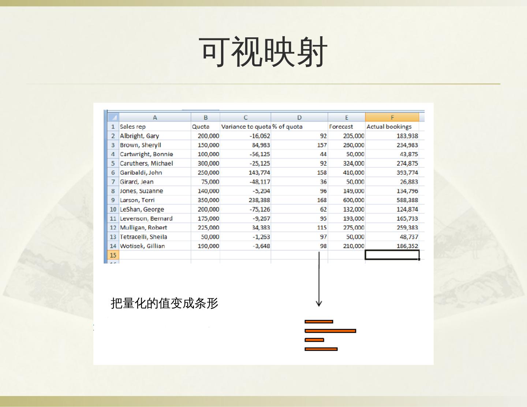This screenshot has height=407, width=527.
Task: Click the "Forecast" header cell
Action: coord(347,127)
